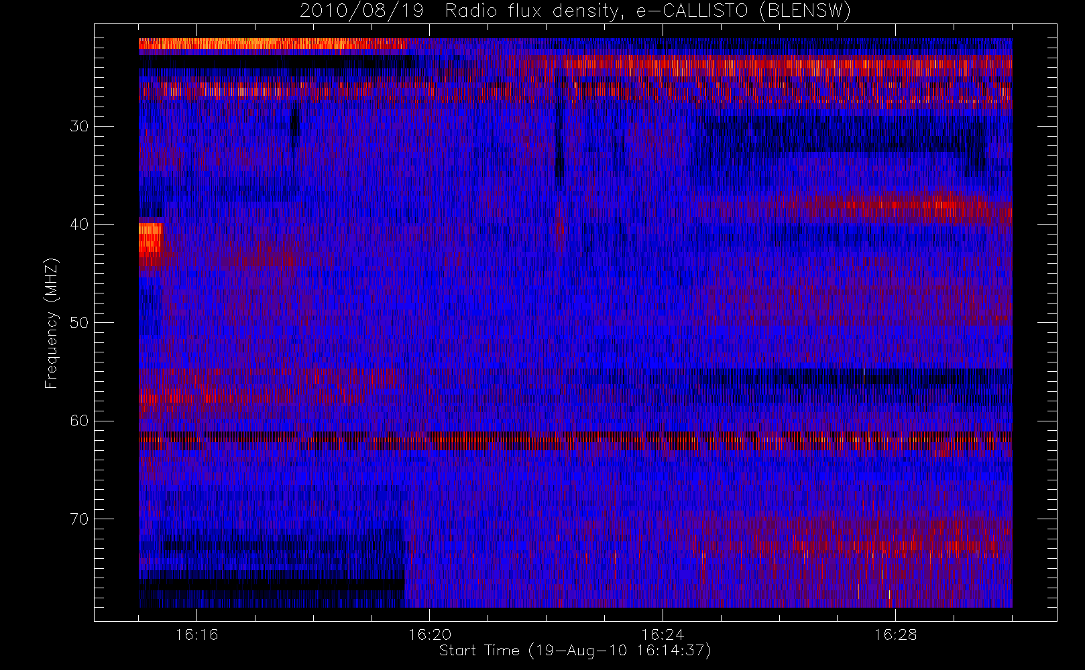
Task: Click the 50 MHz frequency tick label
Action: (x=79, y=323)
